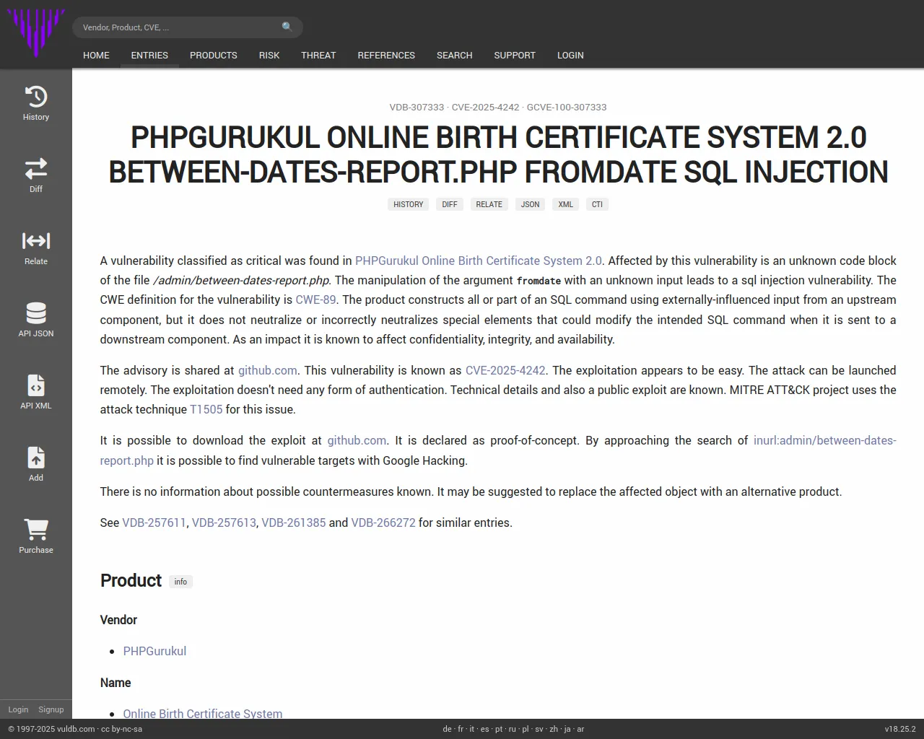Click the page title heading

coord(498,154)
